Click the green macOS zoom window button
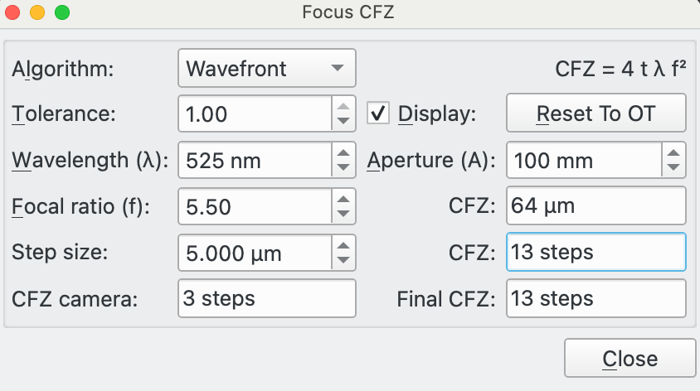The image size is (700, 391). (x=62, y=13)
